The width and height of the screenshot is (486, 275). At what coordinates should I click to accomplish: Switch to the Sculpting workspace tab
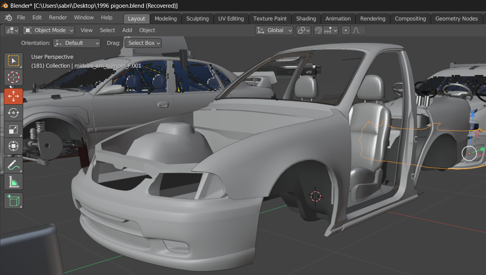pos(197,19)
